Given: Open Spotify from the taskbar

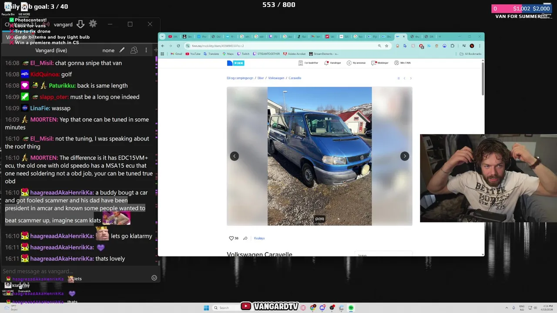Looking at the screenshot, I should click(351, 308).
